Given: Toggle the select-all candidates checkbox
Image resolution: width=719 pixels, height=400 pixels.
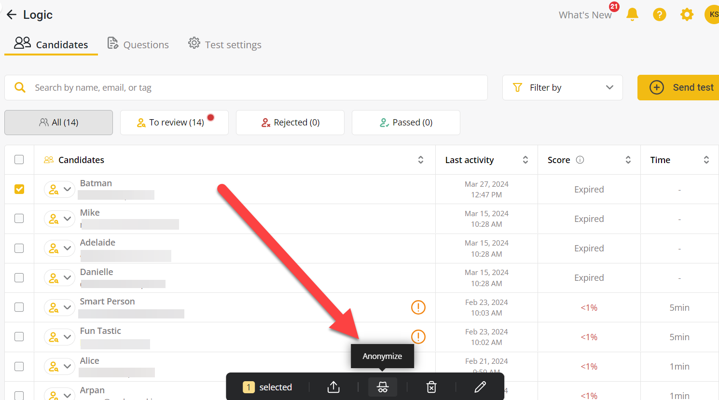Looking at the screenshot, I should coord(19,160).
